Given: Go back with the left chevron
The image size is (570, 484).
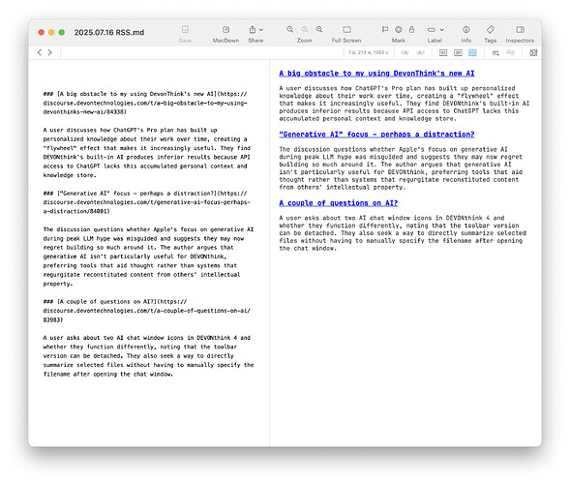Looking at the screenshot, I should pos(40,52).
